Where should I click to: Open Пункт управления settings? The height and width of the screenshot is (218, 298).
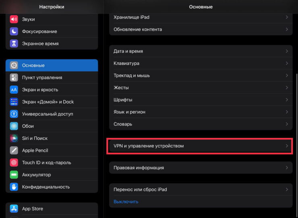coord(52,77)
